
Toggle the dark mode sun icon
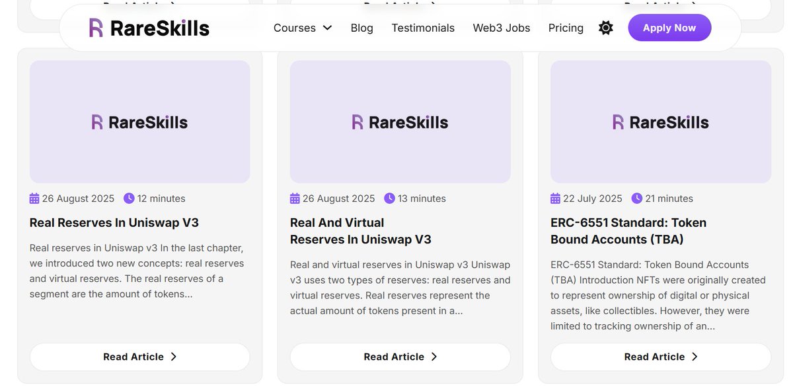[605, 28]
